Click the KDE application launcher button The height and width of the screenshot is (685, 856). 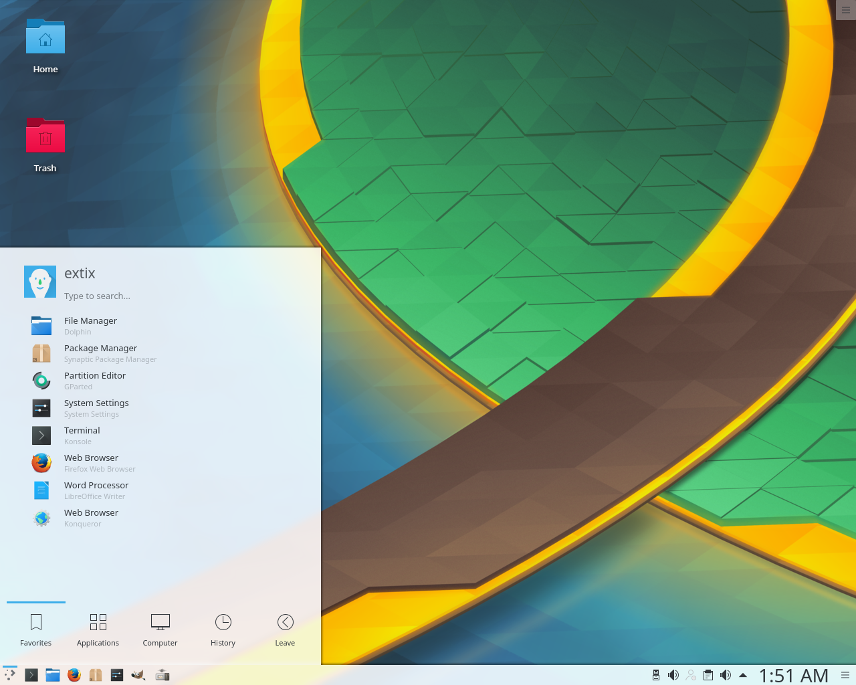9,675
